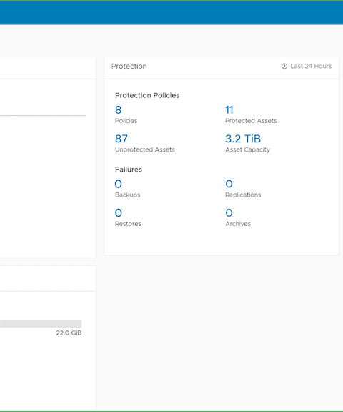The width and height of the screenshot is (343, 412).
Task: Click the Policies label text
Action: click(x=126, y=121)
